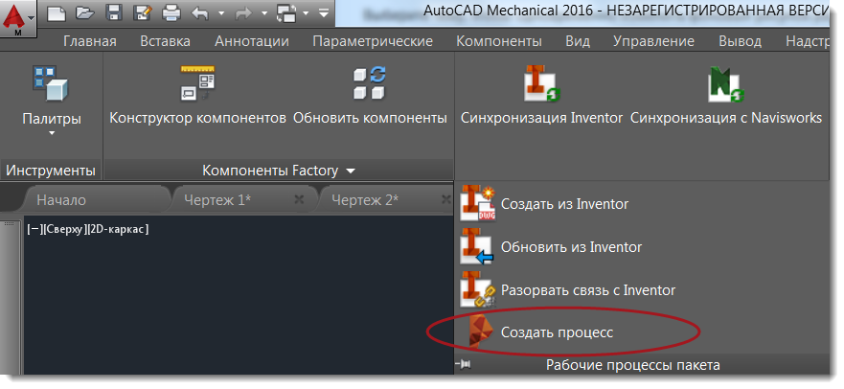Switch to the Начало document tab
Screen dimensions: 844x389
(60, 200)
